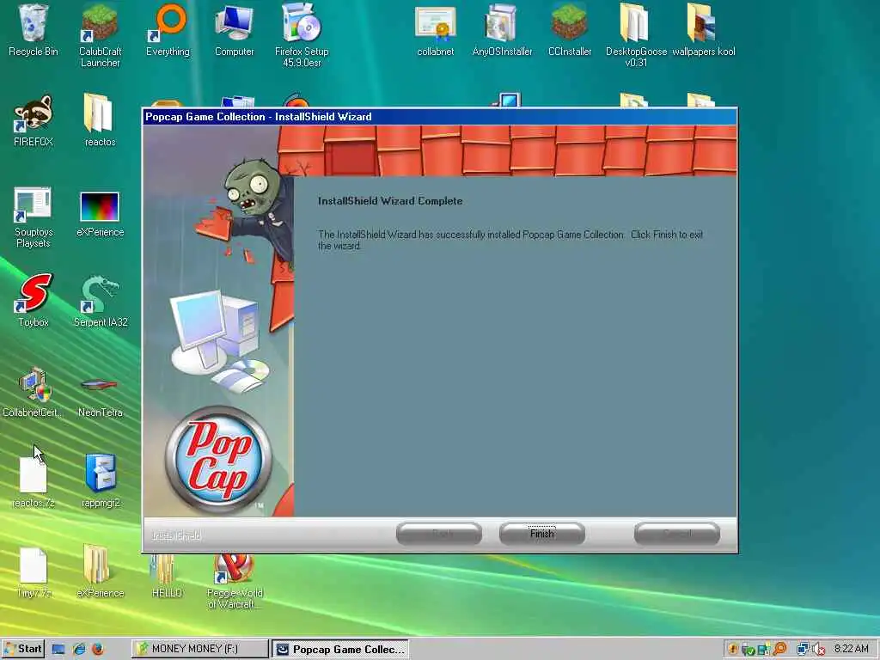Viewport: 880px width, 660px height.
Task: Select the Peggle World of Warcraft shortcut
Action: click(235, 581)
